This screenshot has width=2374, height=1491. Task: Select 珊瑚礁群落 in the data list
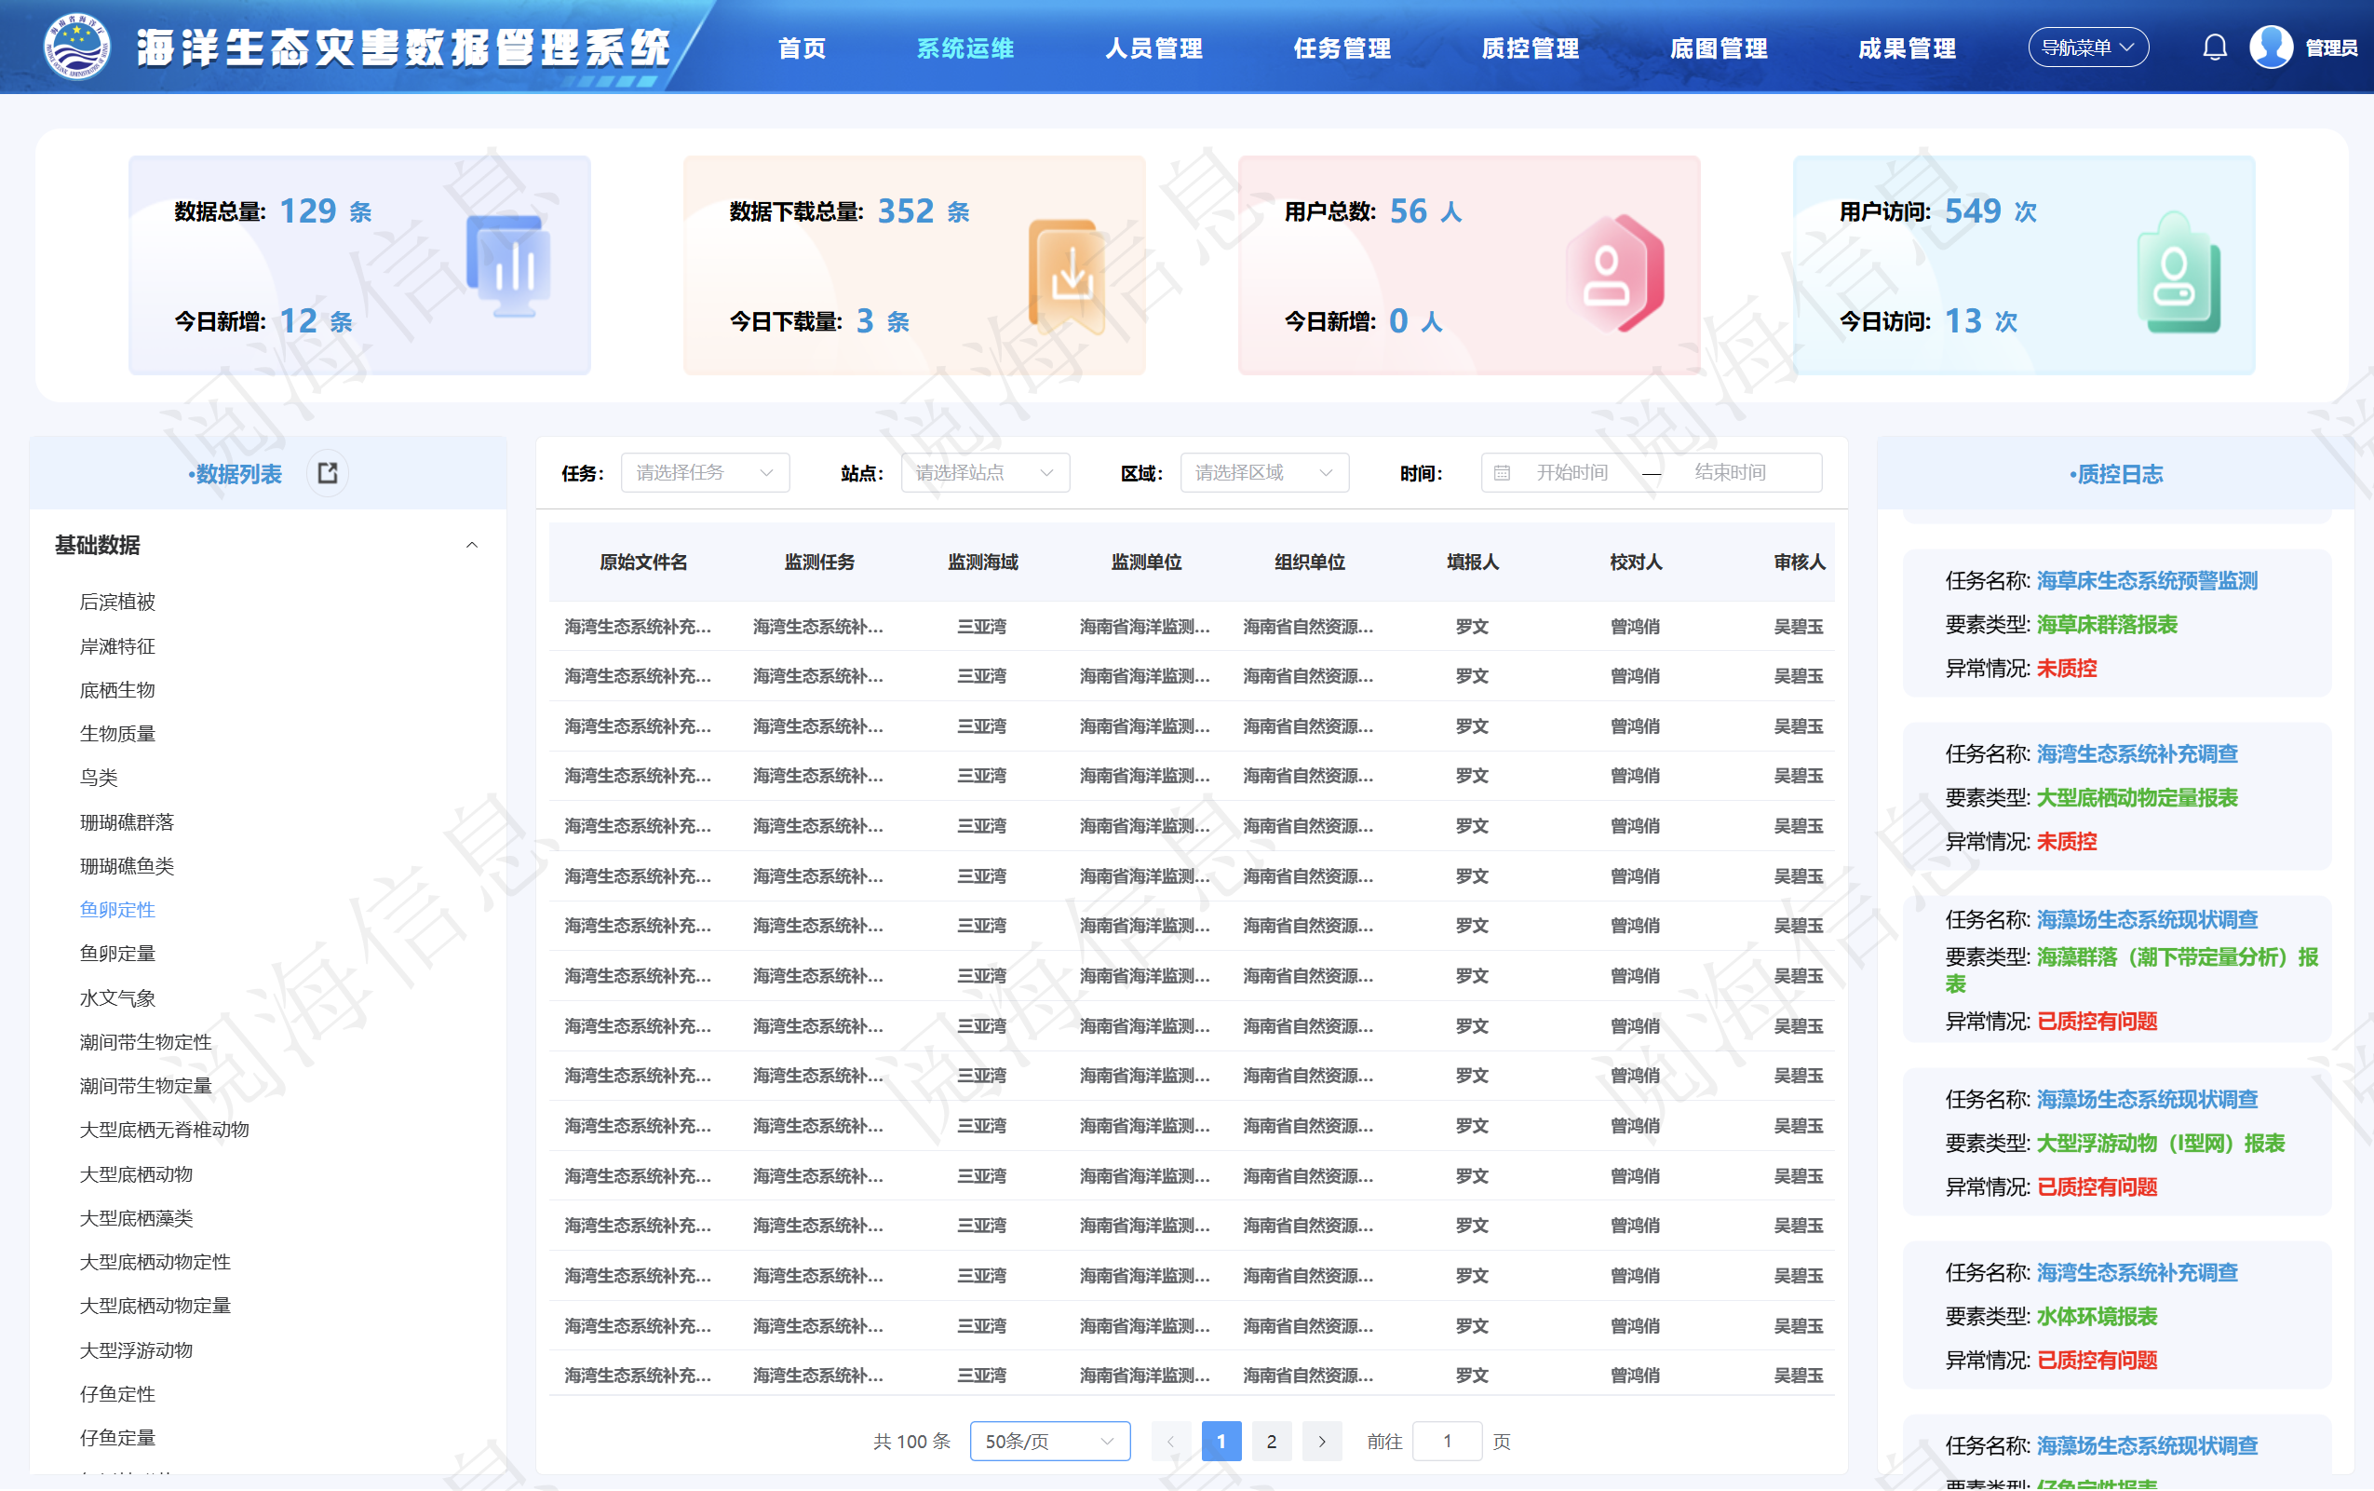point(126,822)
